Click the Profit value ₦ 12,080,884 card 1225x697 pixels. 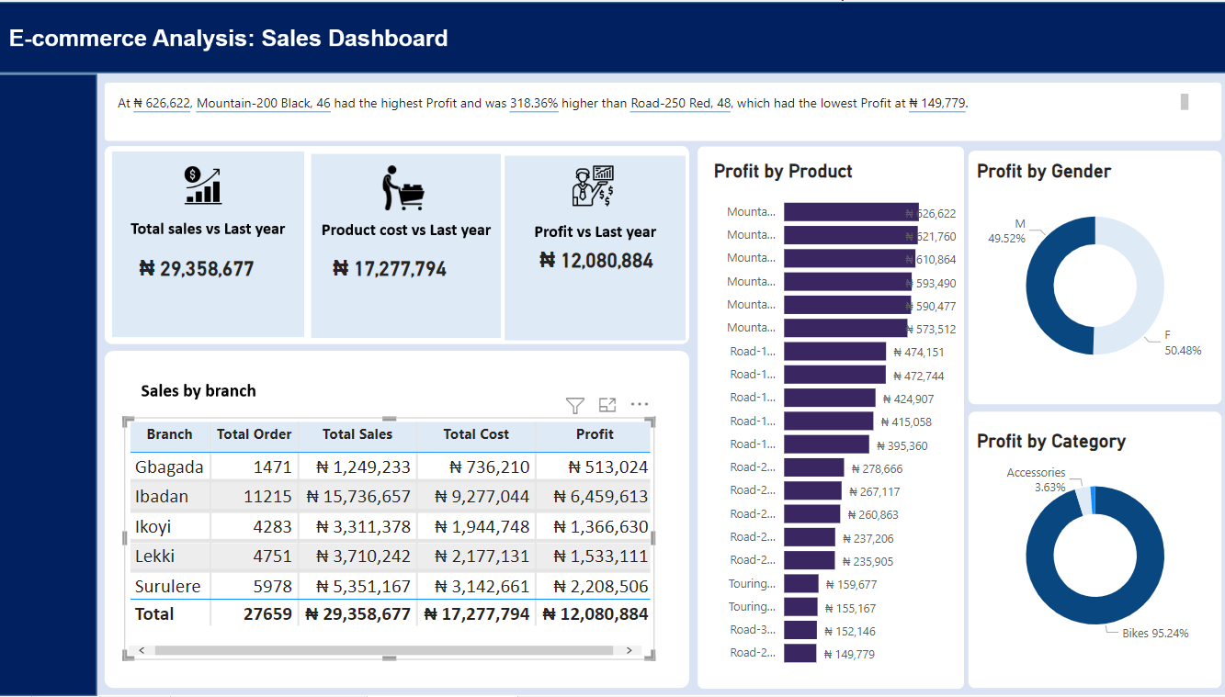(x=596, y=261)
